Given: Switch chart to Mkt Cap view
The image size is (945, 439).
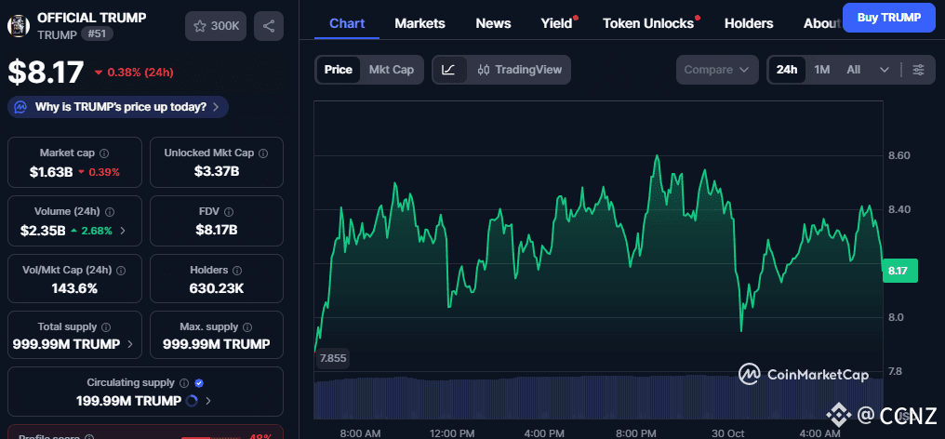Looking at the screenshot, I should (392, 70).
